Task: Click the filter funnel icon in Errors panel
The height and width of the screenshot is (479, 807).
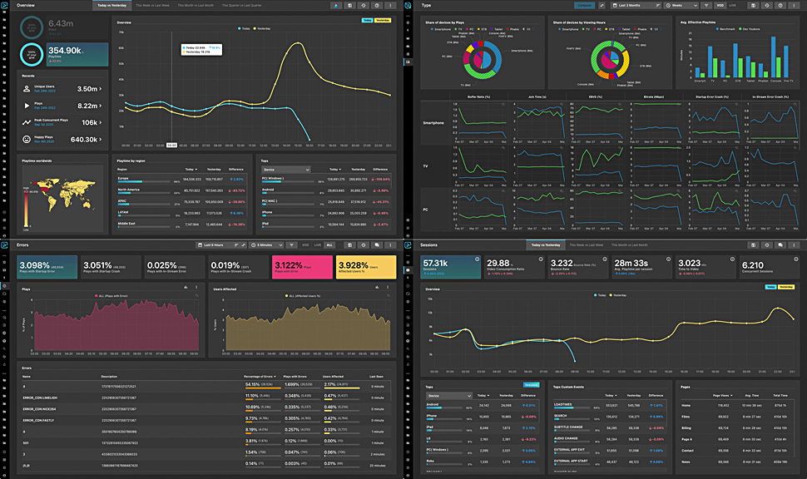Action: 291,244
